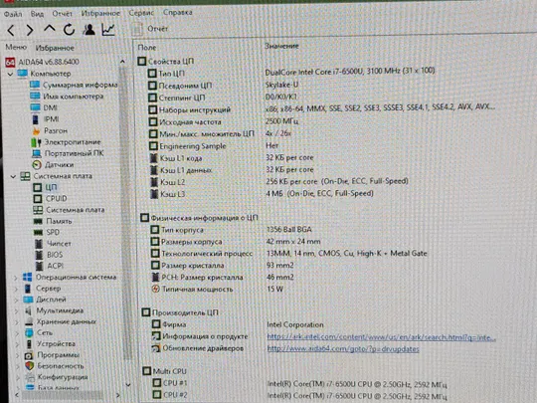Viewport: 537px width, 403px height.
Task: Expand the Устройства tree node
Action: [x=17, y=344]
